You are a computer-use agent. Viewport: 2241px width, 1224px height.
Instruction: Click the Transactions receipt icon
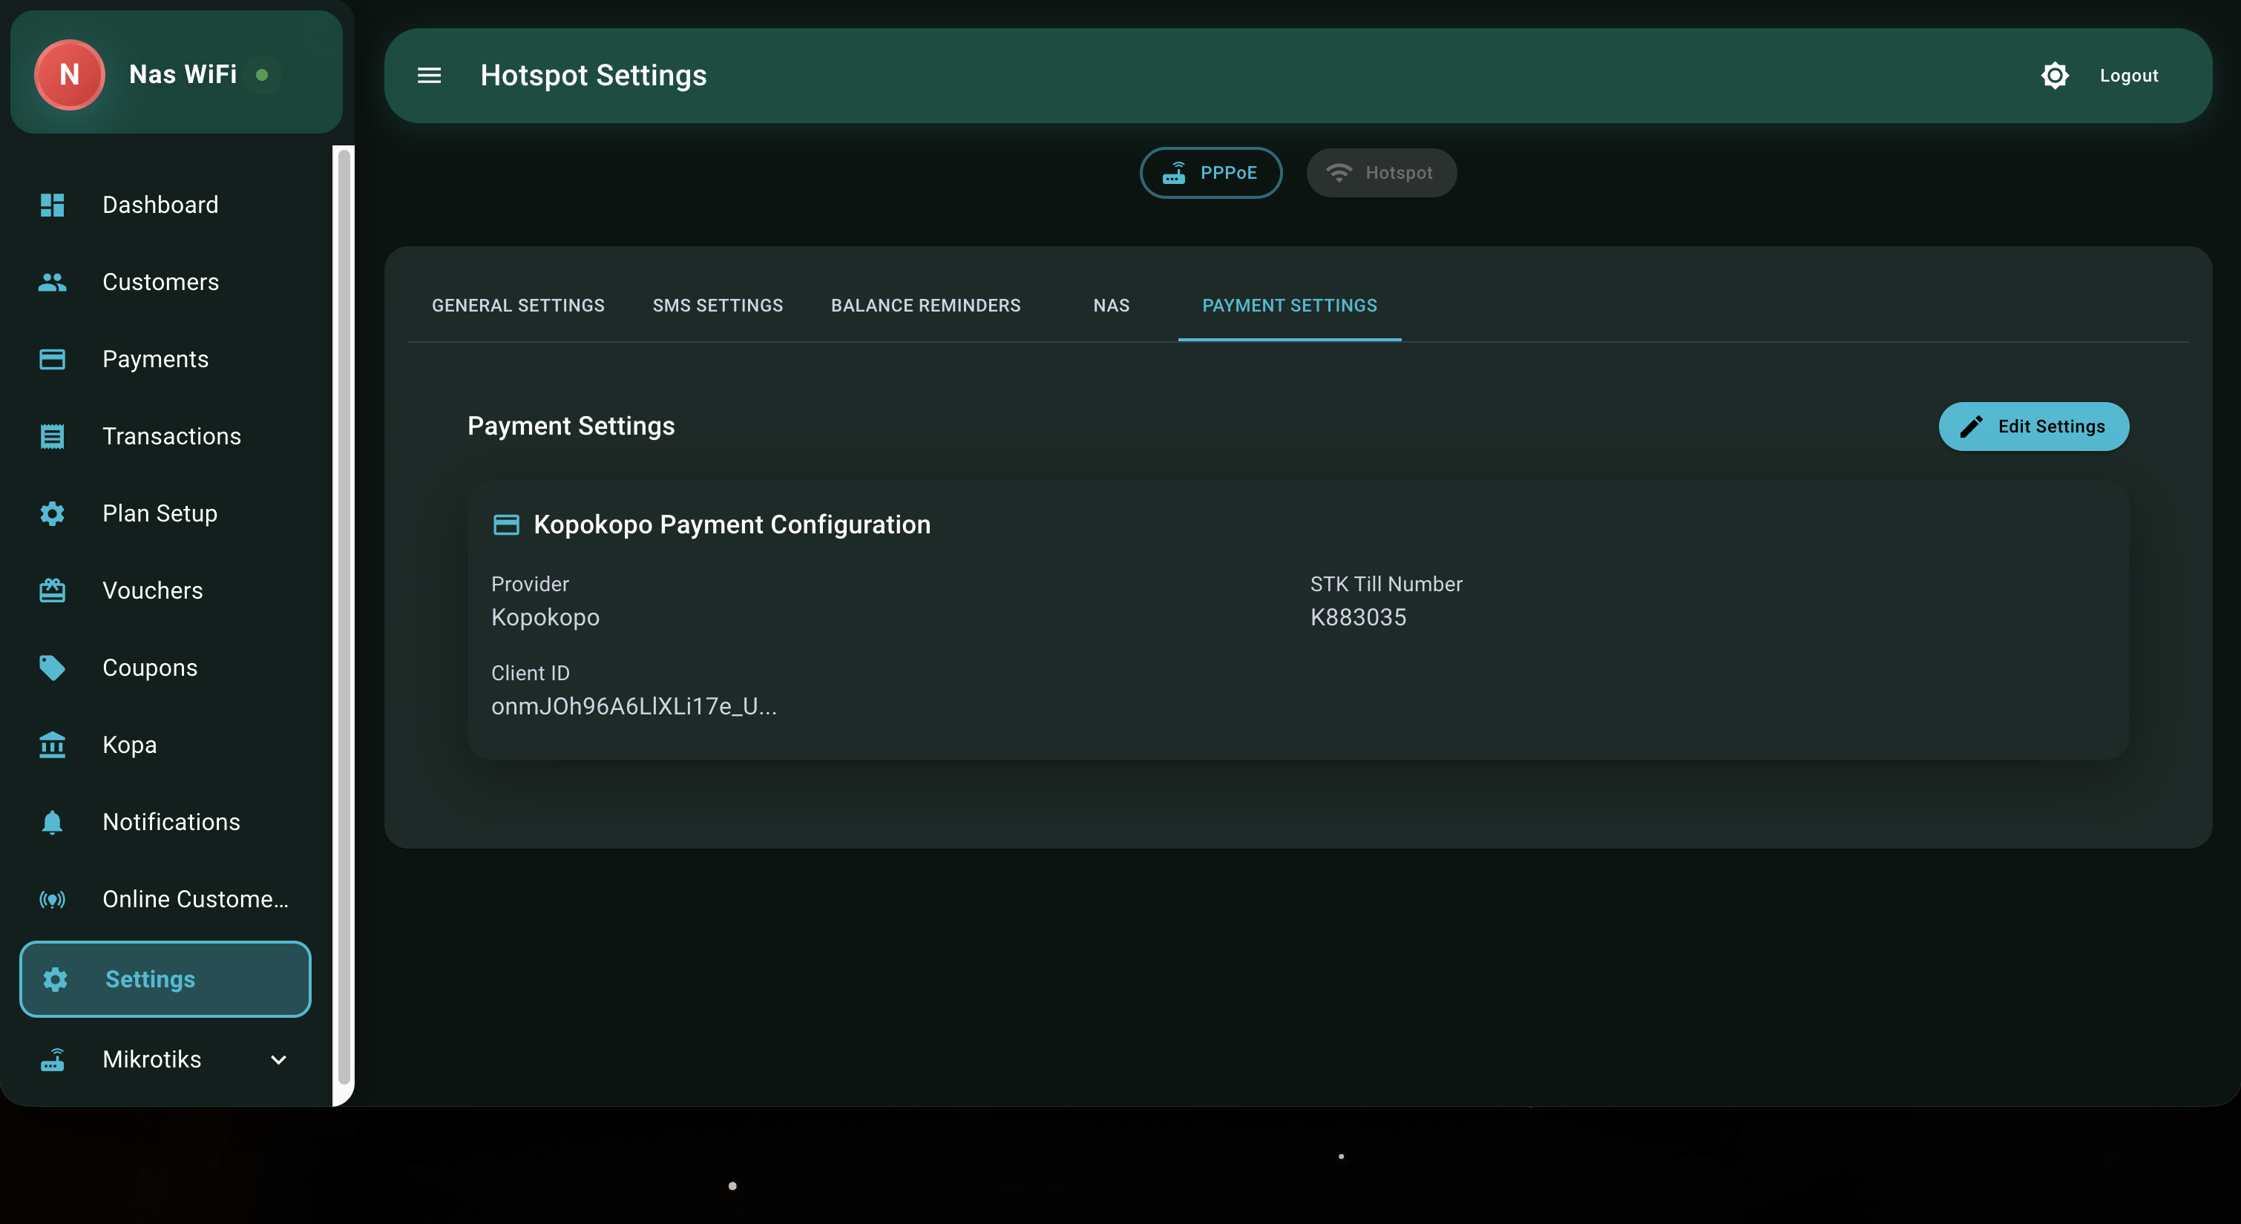pyautogui.click(x=51, y=435)
